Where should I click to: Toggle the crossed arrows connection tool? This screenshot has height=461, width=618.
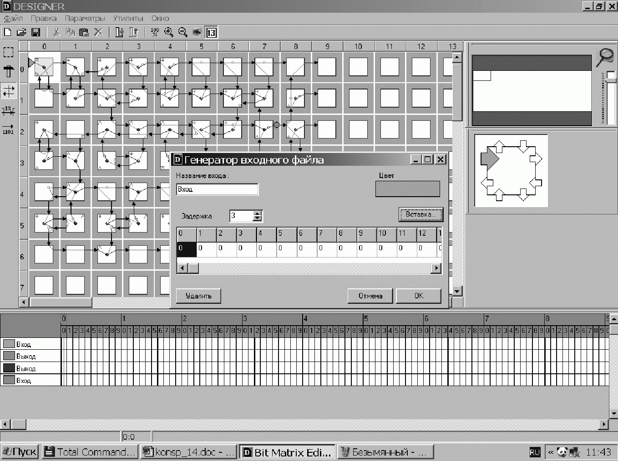(8, 91)
